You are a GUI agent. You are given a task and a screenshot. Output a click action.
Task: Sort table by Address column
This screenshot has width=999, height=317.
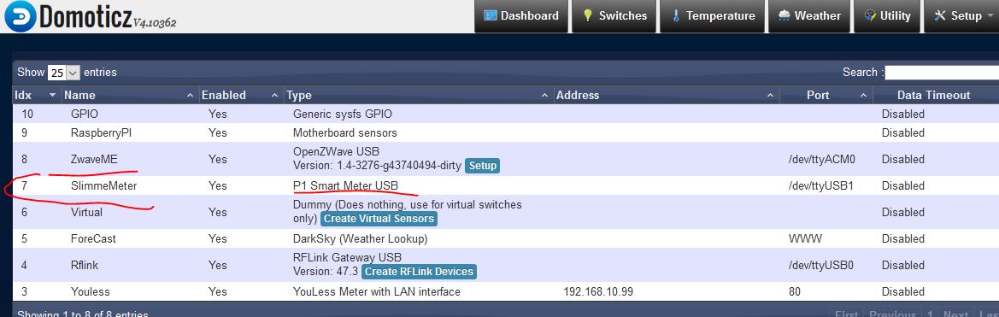click(x=667, y=96)
